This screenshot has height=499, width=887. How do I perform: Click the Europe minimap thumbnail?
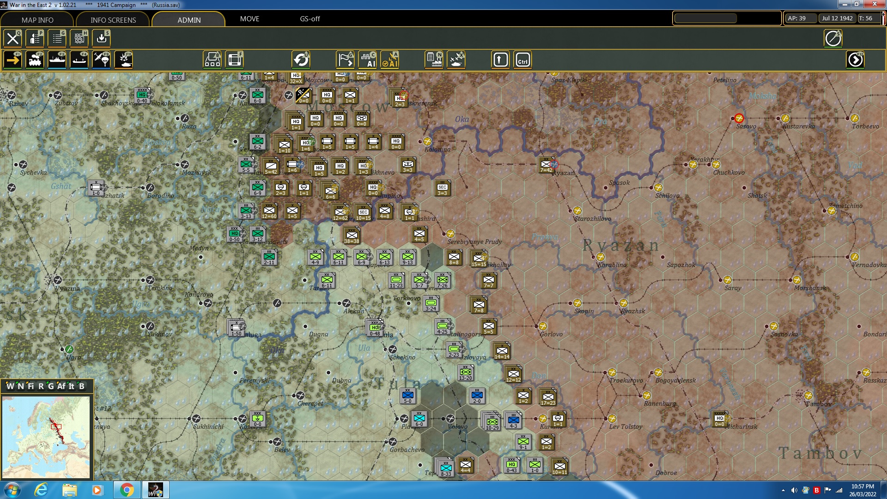[46, 437]
